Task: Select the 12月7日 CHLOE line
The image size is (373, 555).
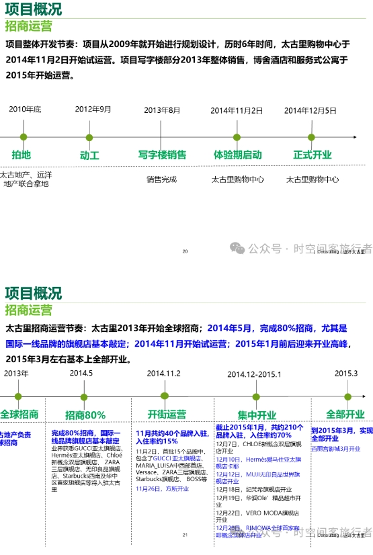Action: click(259, 447)
